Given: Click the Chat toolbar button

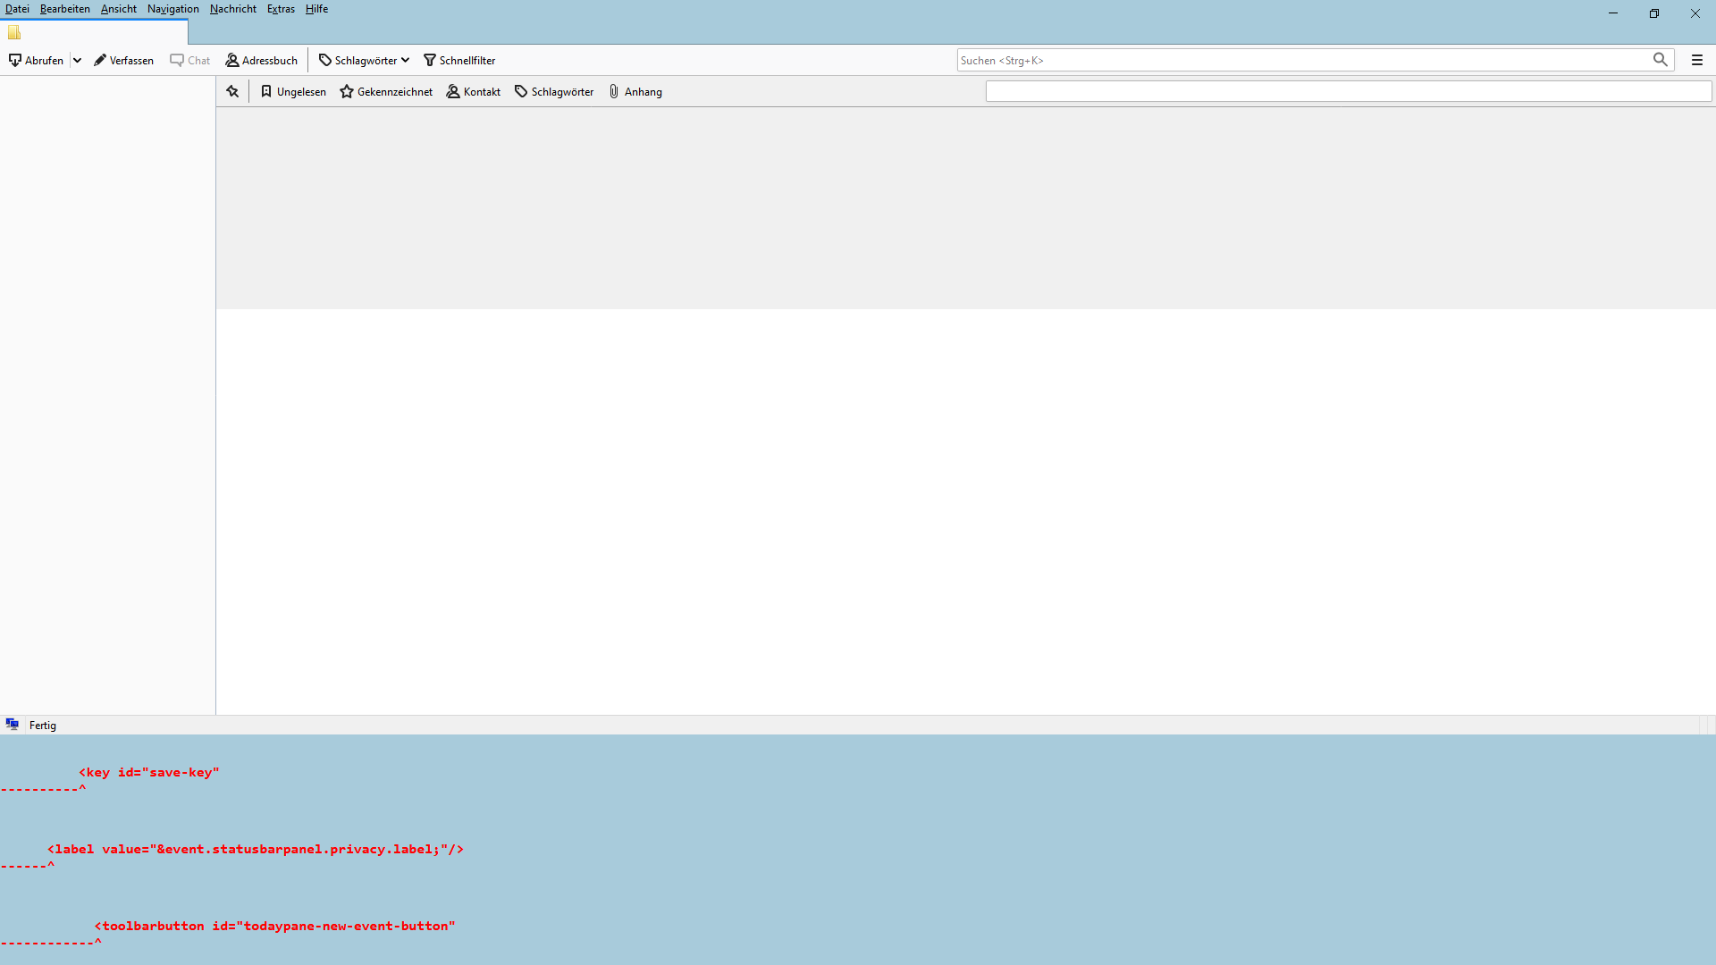Looking at the screenshot, I should (x=190, y=61).
